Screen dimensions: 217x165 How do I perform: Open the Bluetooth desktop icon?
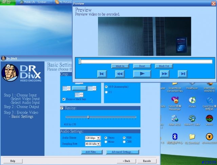[x=175, y=139]
